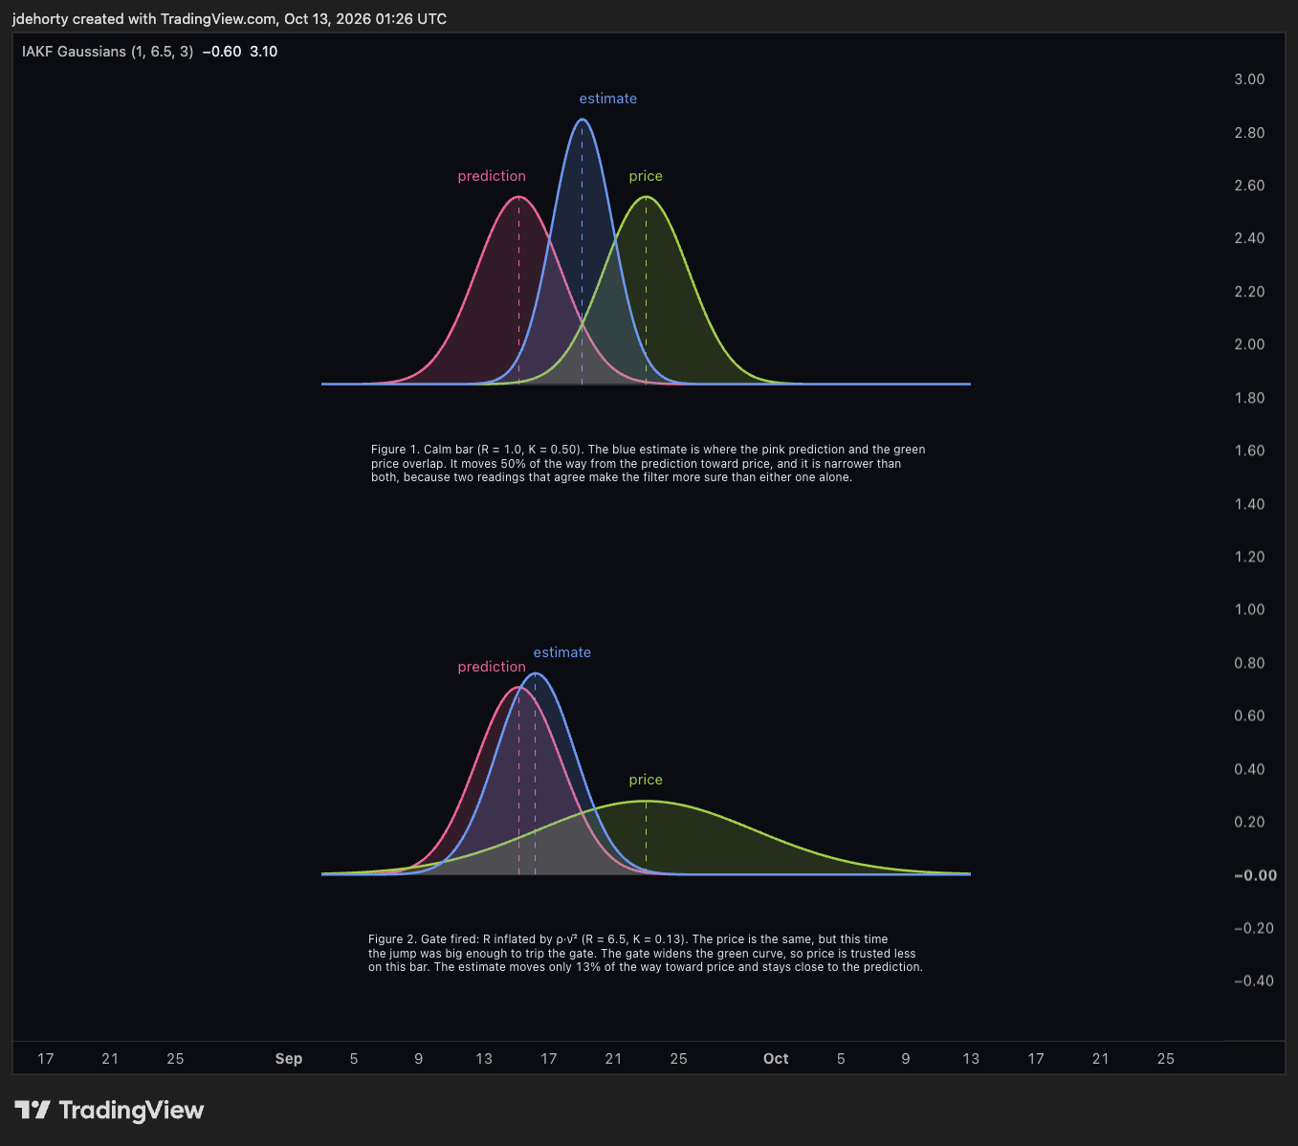Click the estimate label in the Figure 1 chart
Screen dimensions: 1298x1146
(x=608, y=99)
